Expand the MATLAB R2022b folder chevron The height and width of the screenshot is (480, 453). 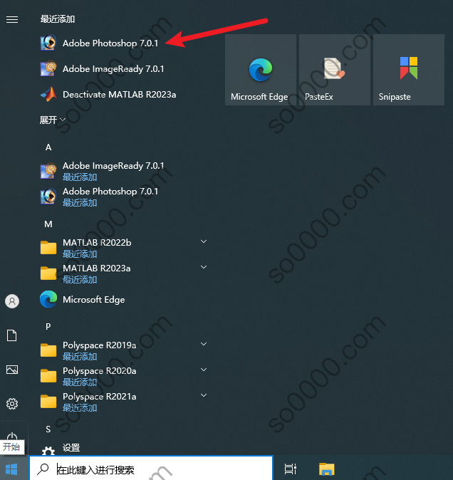pyautogui.click(x=204, y=241)
